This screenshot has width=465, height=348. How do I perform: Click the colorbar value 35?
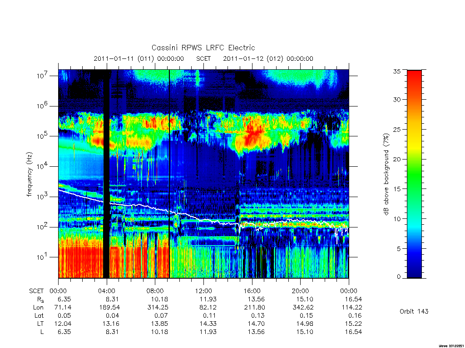coord(397,71)
